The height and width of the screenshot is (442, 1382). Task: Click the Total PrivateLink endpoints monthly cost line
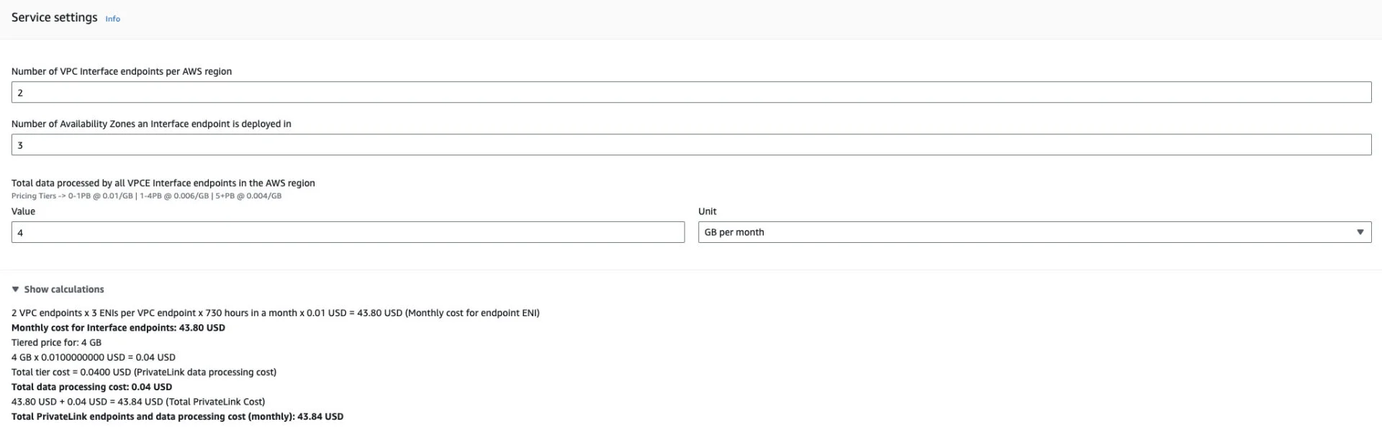pyautogui.click(x=177, y=417)
